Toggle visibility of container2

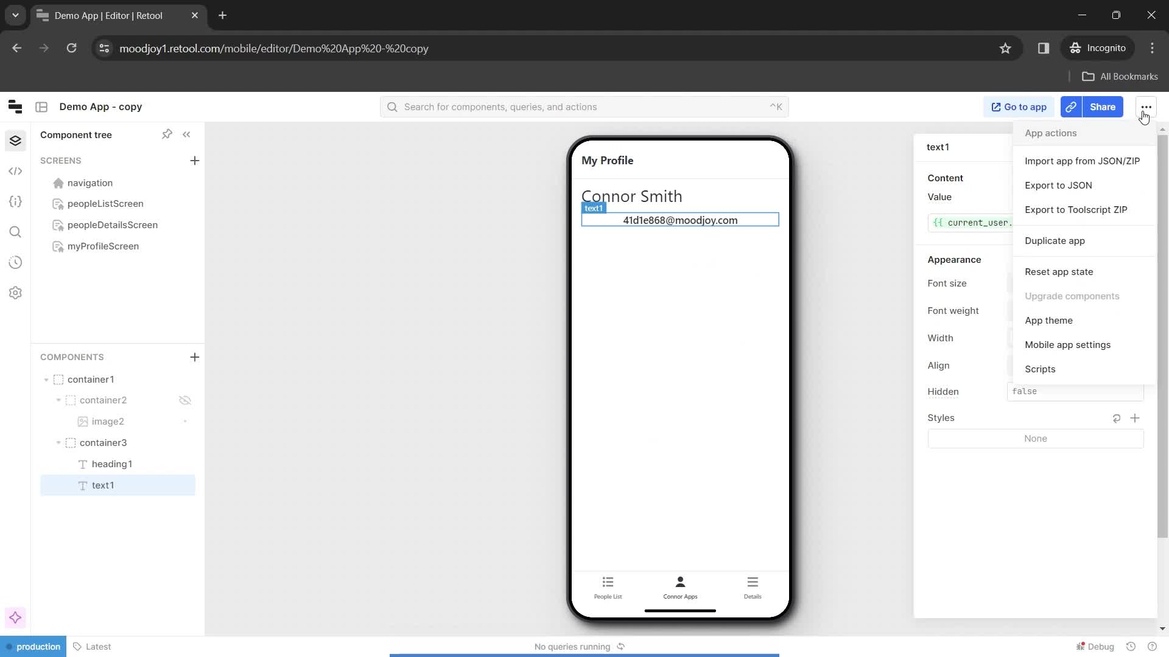[x=184, y=400]
